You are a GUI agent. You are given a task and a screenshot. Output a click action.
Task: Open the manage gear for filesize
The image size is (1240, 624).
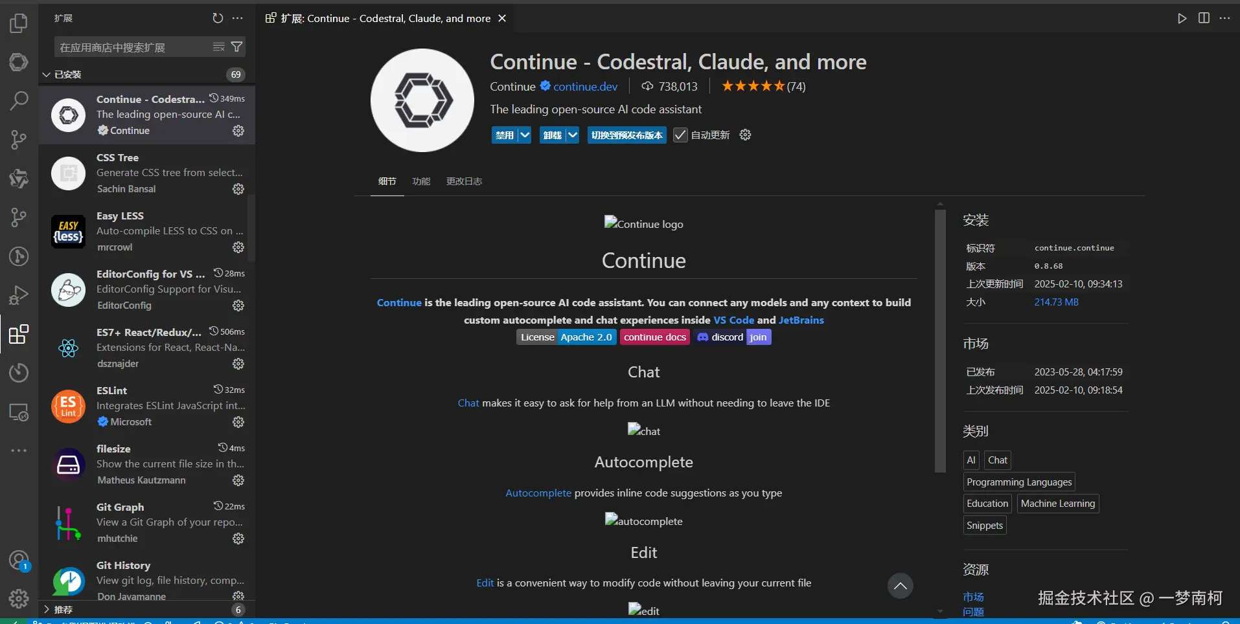pyautogui.click(x=238, y=480)
